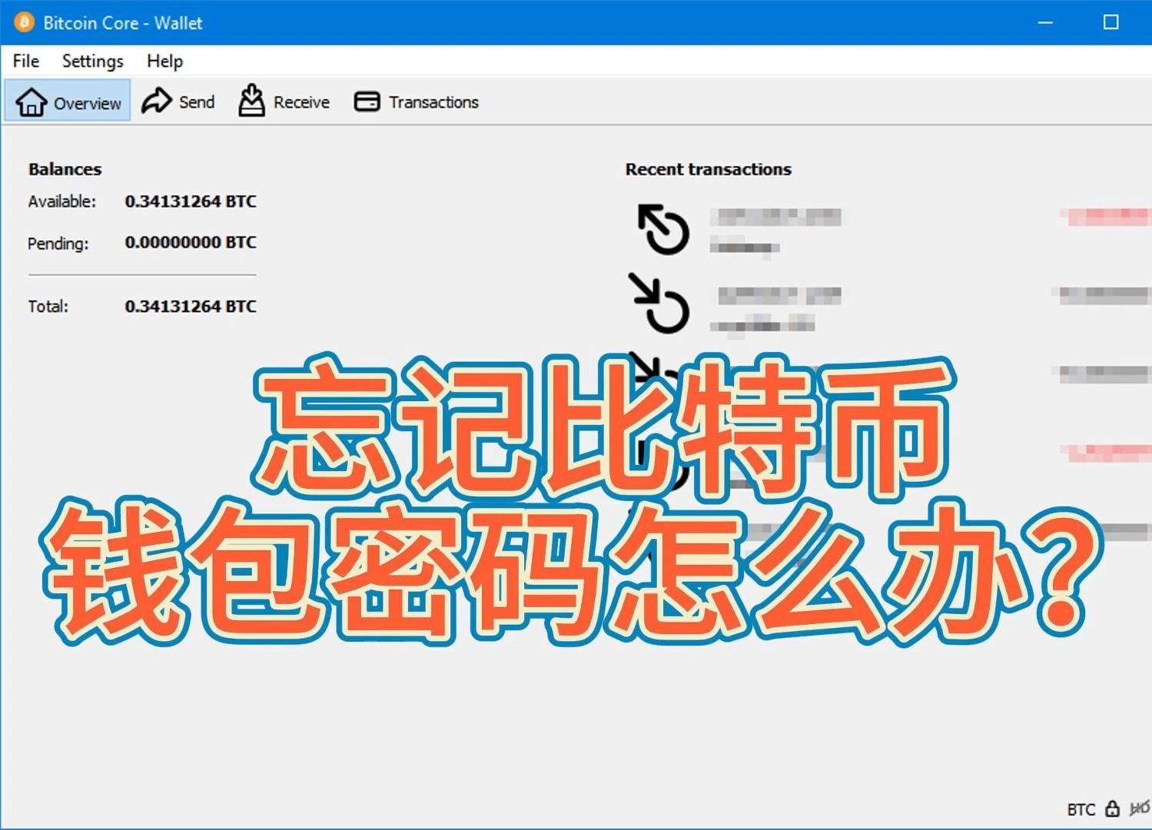Click the Recent transactions heading
This screenshot has width=1152, height=830.
tap(708, 169)
